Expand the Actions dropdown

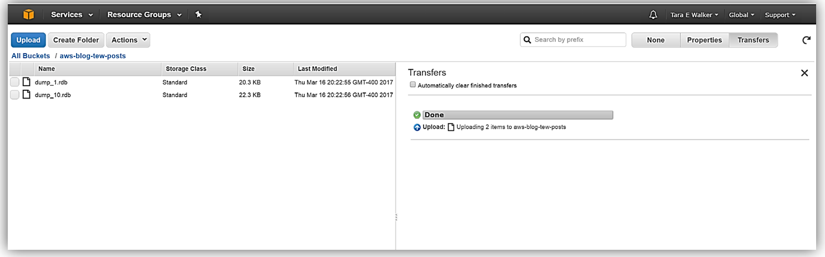[x=128, y=40]
